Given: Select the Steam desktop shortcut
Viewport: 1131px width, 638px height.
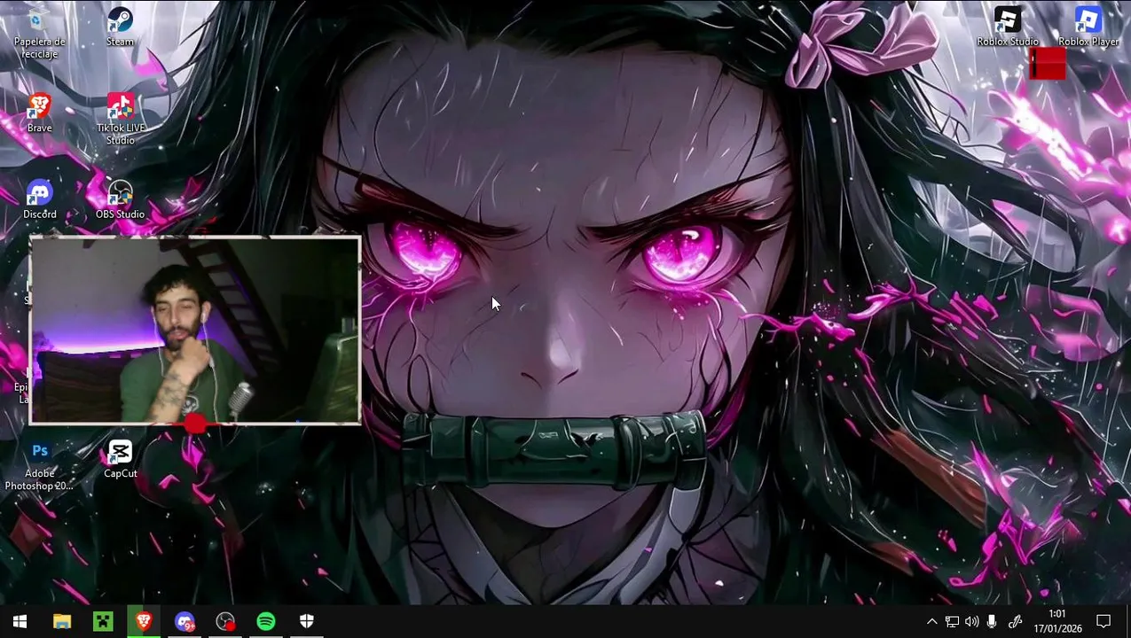Looking at the screenshot, I should coord(120,27).
